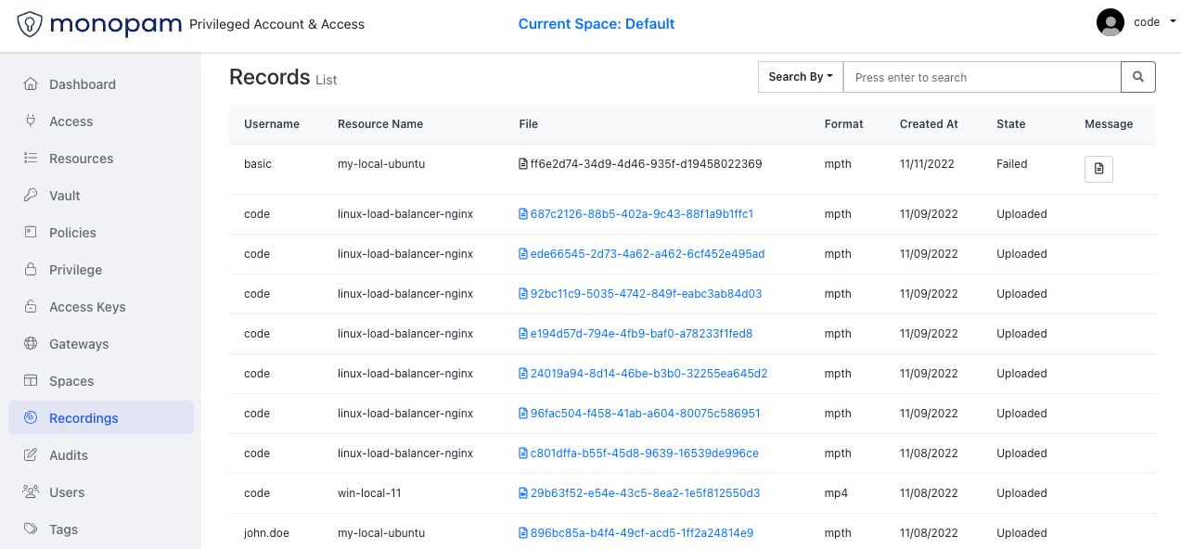1181x549 pixels.
Task: Click the user avatar profile picture
Action: (x=1110, y=23)
